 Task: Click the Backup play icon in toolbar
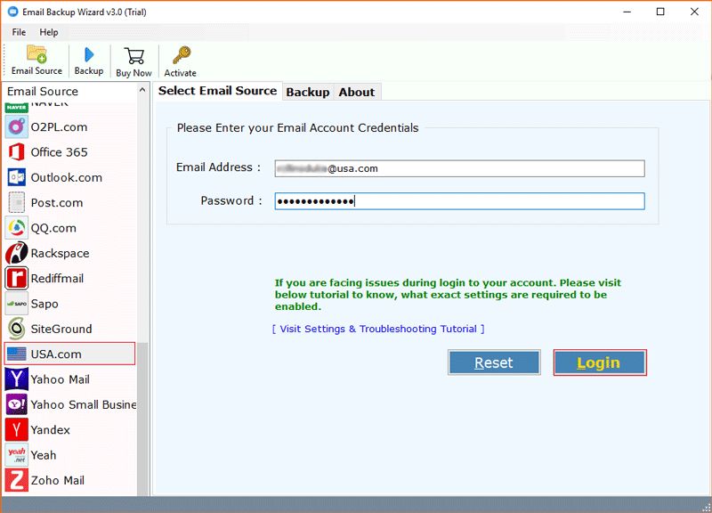point(88,55)
